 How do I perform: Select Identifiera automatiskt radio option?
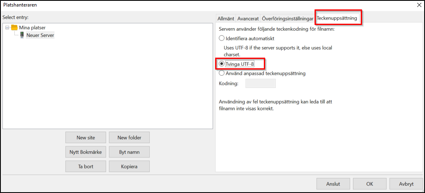point(222,38)
